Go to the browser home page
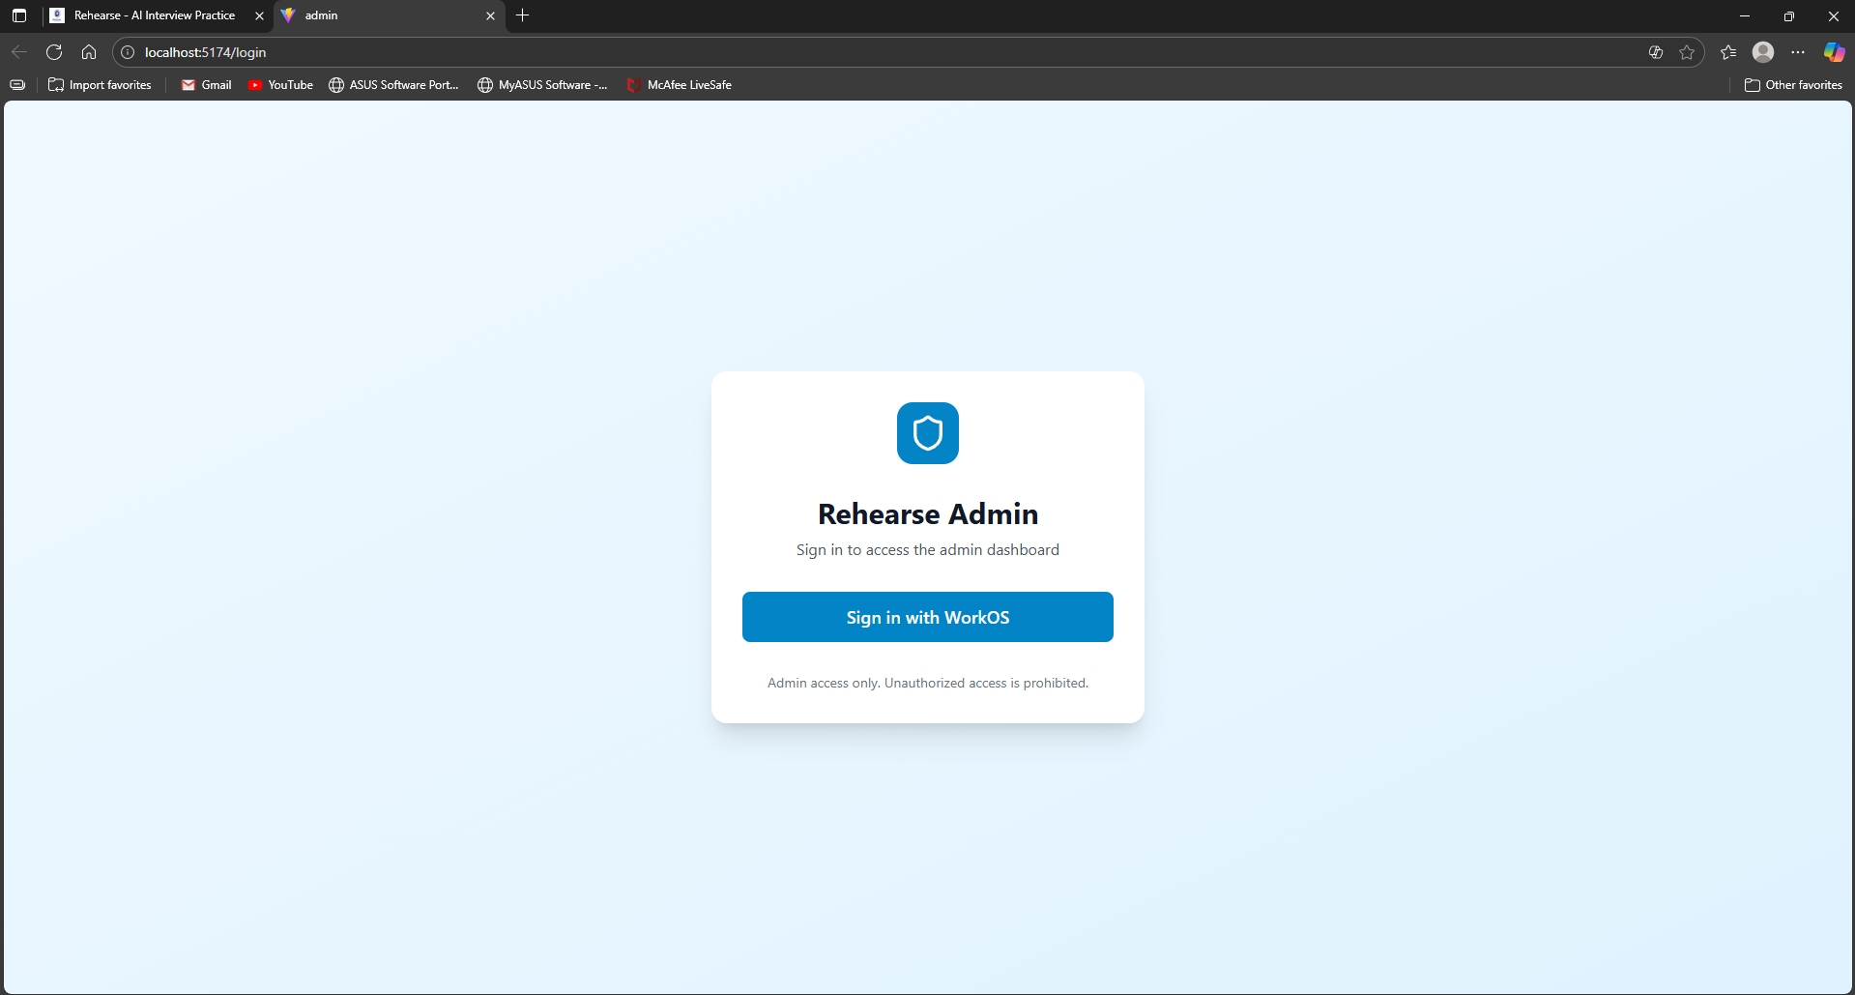The height and width of the screenshot is (995, 1855). (89, 52)
